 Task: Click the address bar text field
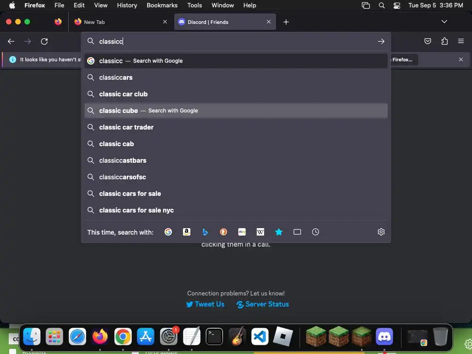tap(236, 41)
